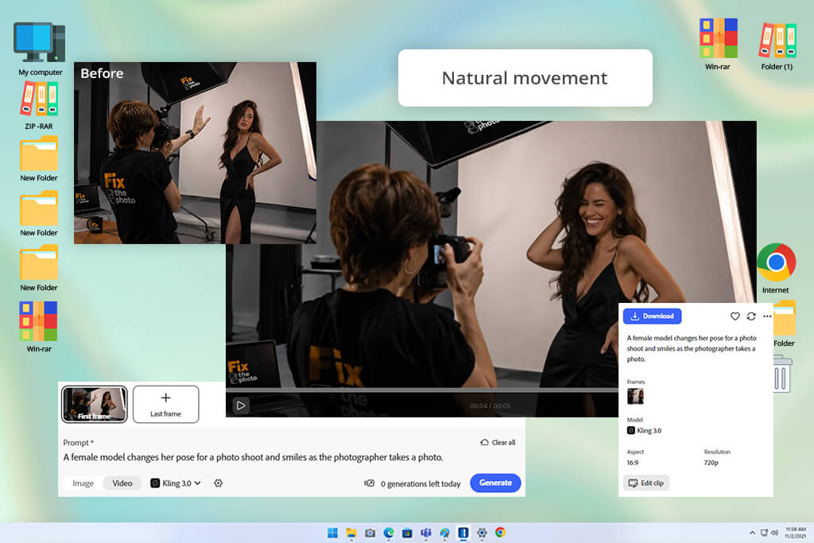This screenshot has height=543, width=814.
Task: Open Microsoft Store from the taskbar
Action: 408,533
